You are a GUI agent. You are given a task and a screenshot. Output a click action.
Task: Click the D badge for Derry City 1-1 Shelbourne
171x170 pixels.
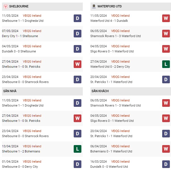pyautogui.click(x=77, y=33)
